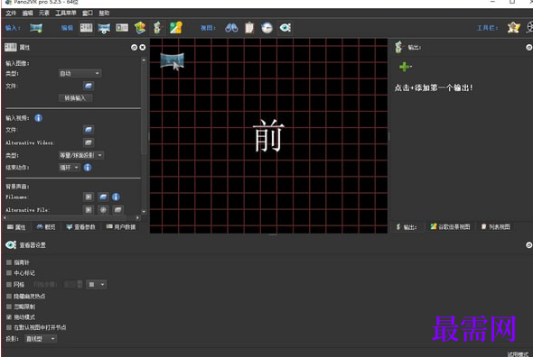Click the output toolbar icon beside the map
Viewport: 533px width, 357px height.
(157, 28)
